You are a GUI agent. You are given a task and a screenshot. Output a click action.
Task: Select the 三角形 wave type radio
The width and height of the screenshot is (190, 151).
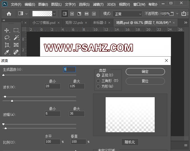98,81
